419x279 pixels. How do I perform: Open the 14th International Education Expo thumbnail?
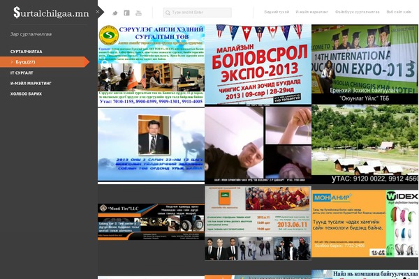pos(365,64)
